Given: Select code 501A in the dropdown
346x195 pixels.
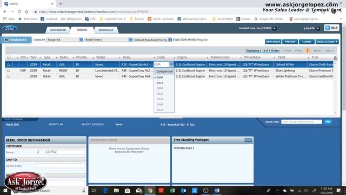Looking at the screenshot, I should click(160, 110).
